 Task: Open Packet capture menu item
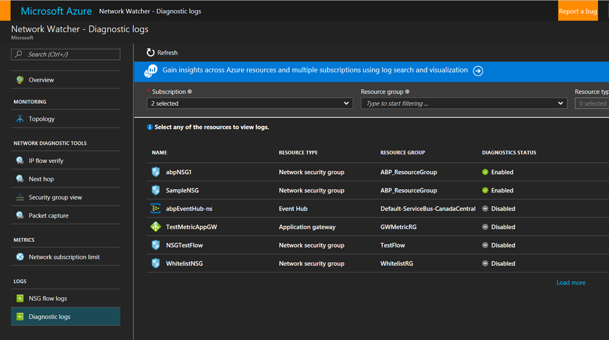65,215
